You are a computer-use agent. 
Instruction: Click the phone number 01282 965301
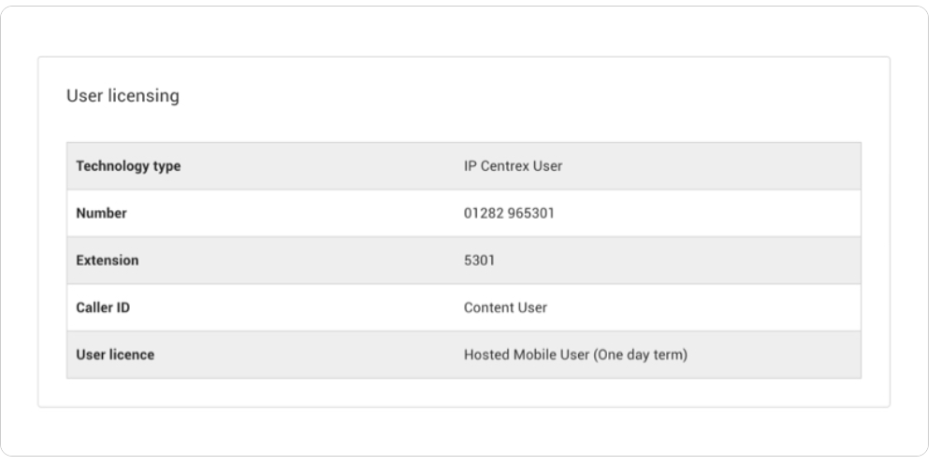tap(509, 213)
